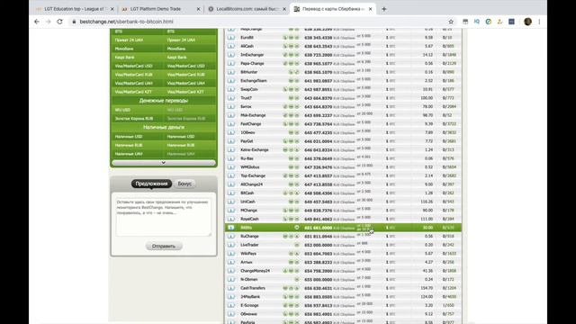Click in the suggestions feedback text area
Image resolution: width=576 pixels, height=324 pixels.
(164, 217)
